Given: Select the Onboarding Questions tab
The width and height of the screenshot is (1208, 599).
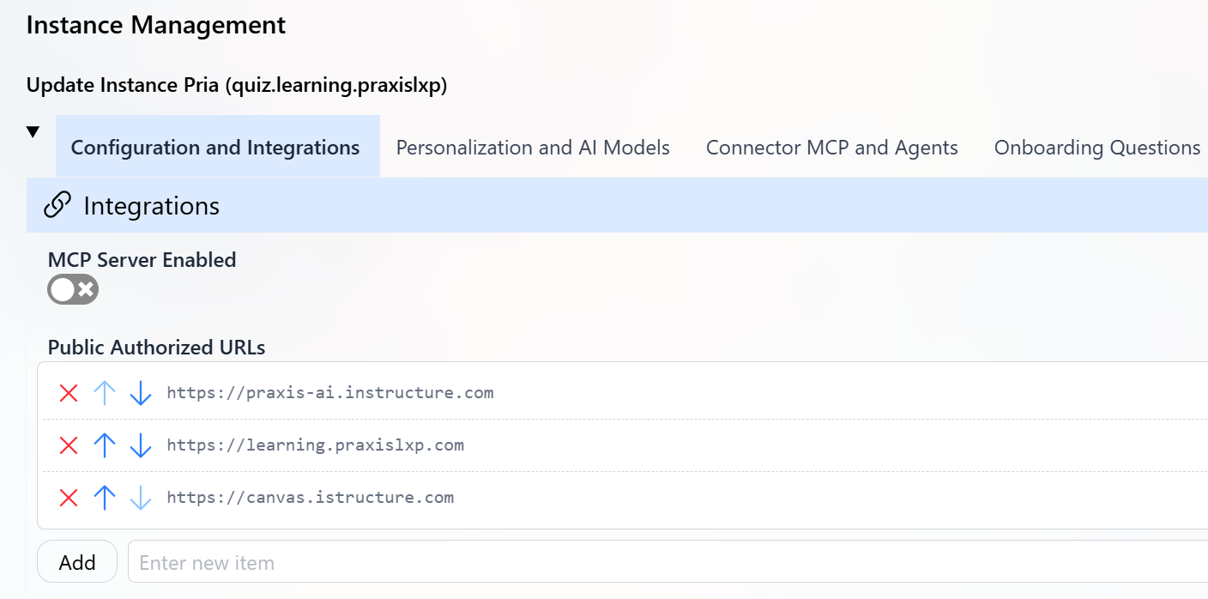Looking at the screenshot, I should (1096, 147).
